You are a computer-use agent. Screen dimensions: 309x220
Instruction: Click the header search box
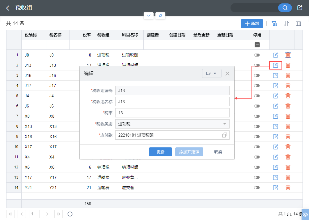[255, 8]
